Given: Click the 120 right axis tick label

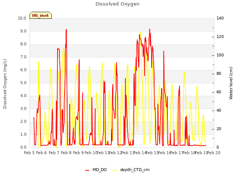Looking at the screenshot, I should (x=220, y=37).
